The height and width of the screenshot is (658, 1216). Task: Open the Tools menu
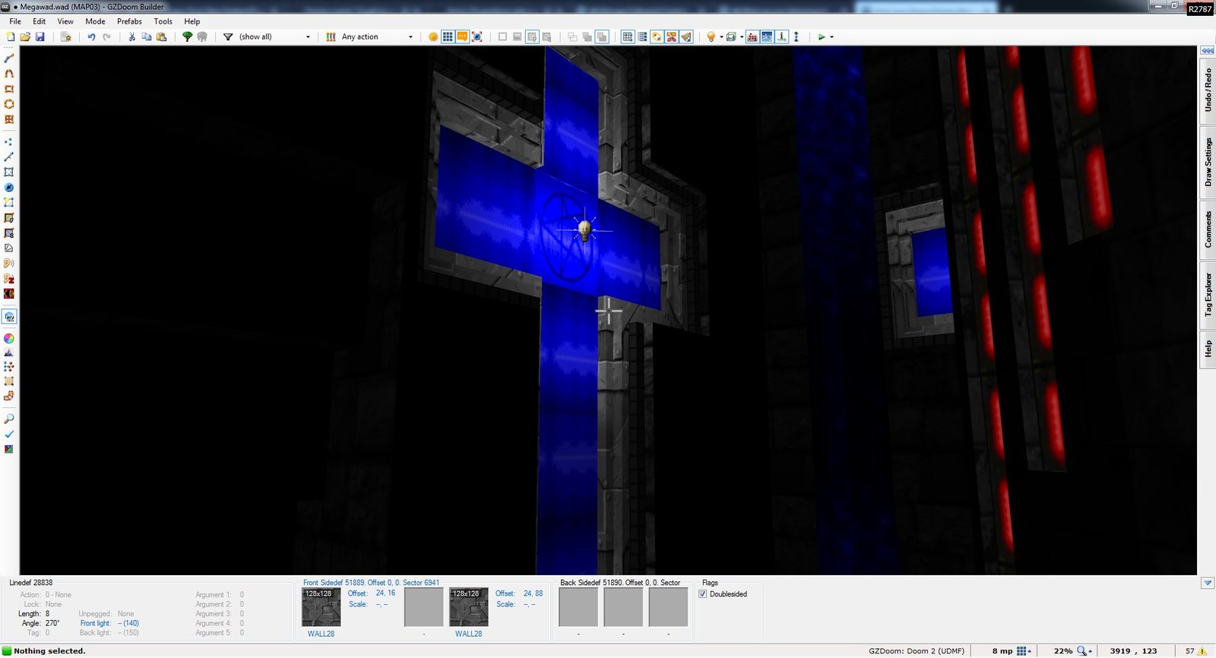(x=163, y=21)
